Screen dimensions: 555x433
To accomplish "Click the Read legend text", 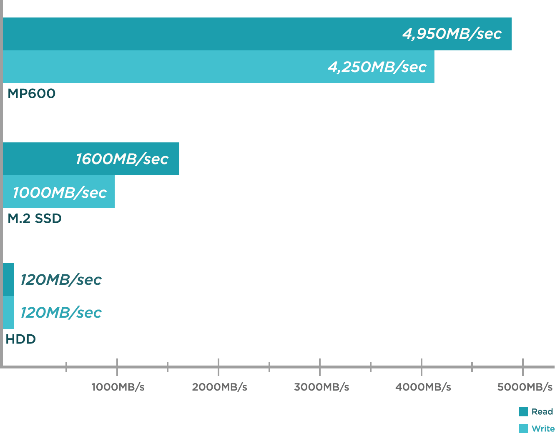I will click(542, 412).
